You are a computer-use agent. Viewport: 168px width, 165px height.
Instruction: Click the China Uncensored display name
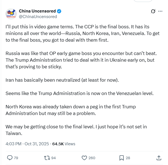[37, 11]
